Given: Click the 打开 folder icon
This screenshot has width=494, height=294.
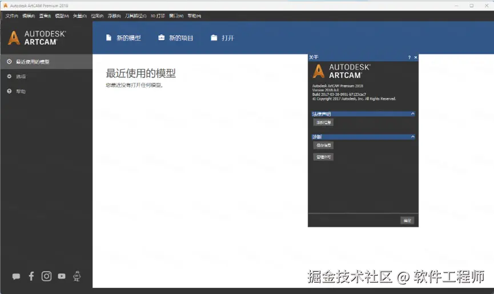Looking at the screenshot, I should (214, 38).
